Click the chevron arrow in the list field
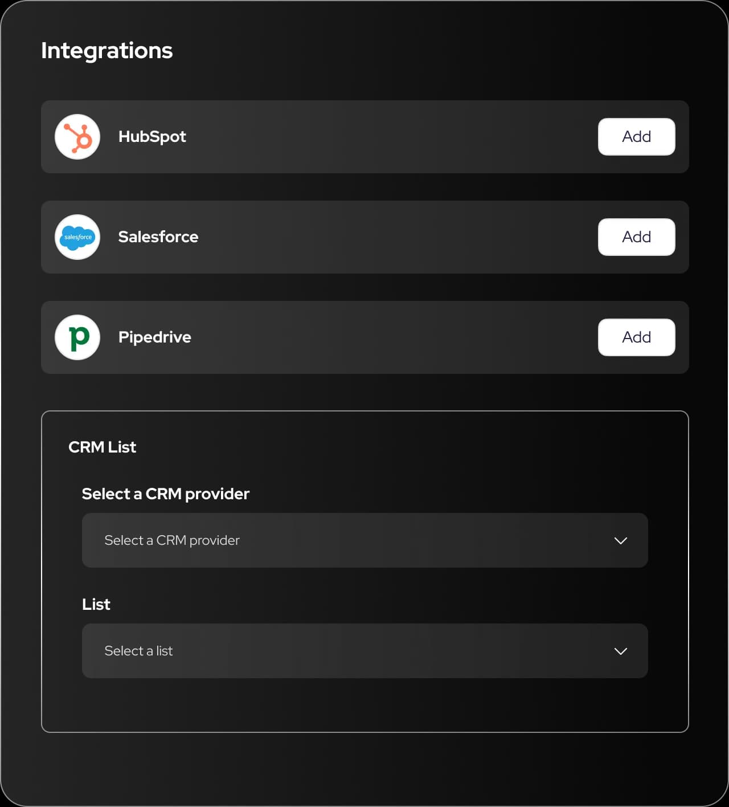The image size is (729, 807). coord(621,651)
